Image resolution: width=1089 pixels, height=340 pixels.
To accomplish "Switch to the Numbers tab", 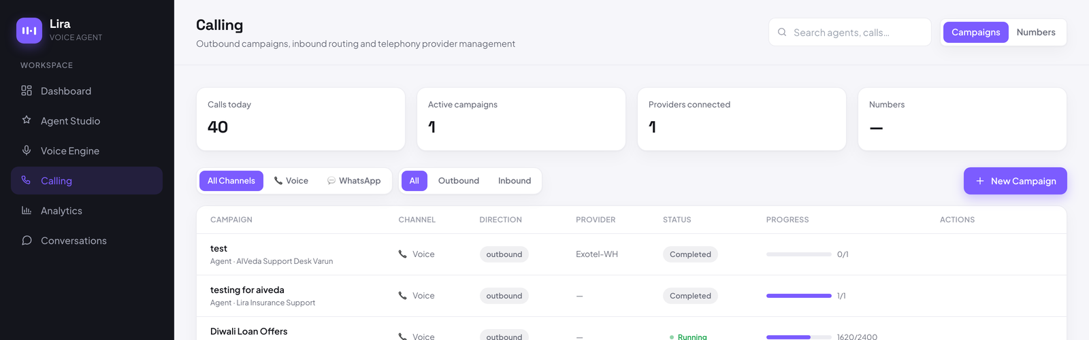I will click(x=1036, y=32).
